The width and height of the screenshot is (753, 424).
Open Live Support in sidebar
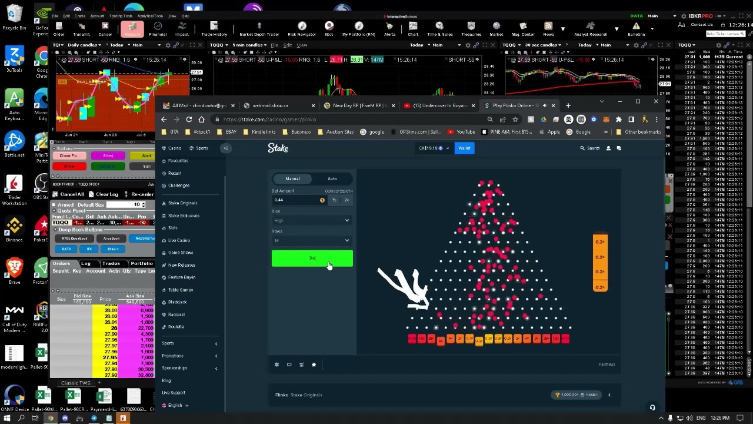click(x=174, y=393)
